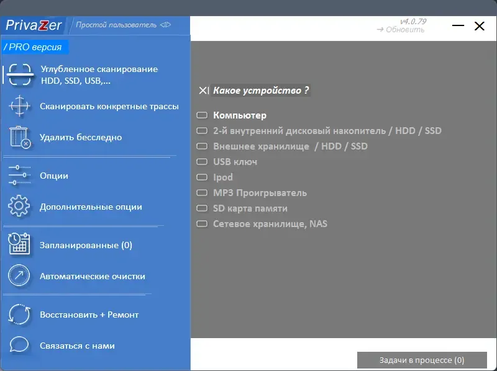Click the MP3 Проигрыватель label text
497x371 pixels.
tap(260, 193)
